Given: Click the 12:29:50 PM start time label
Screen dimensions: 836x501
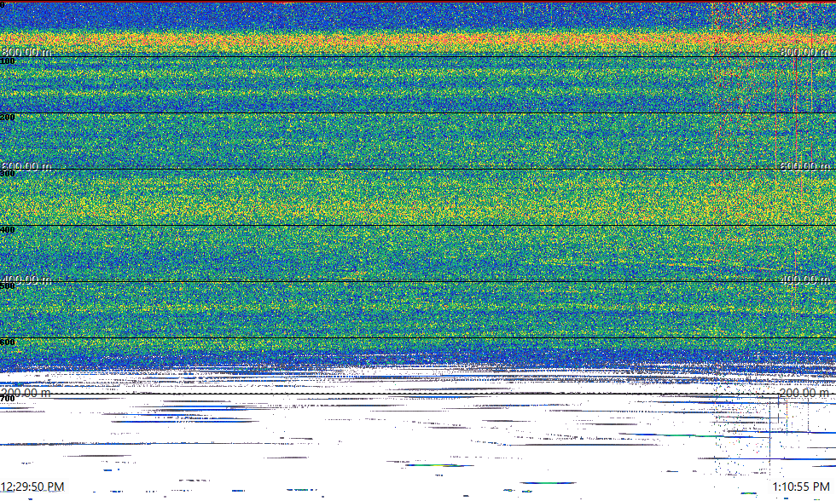Looking at the screenshot, I should tap(32, 487).
